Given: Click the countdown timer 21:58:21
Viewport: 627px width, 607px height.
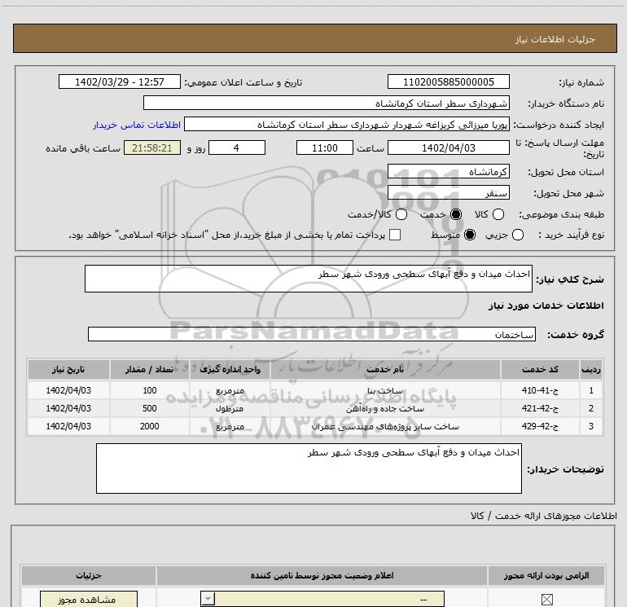Looking at the screenshot, I should coord(152,147).
